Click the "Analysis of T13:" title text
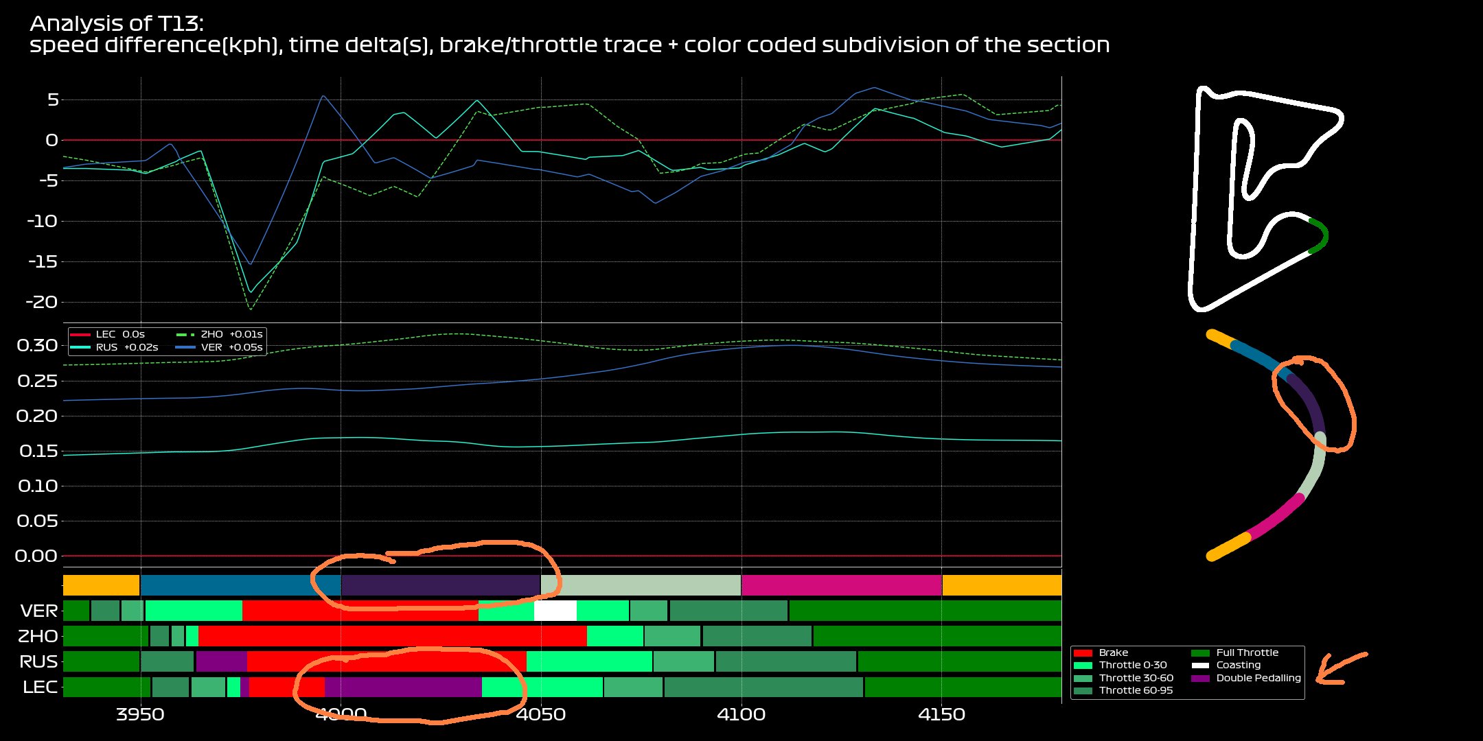Viewport: 1483px width, 741px height. [x=117, y=24]
